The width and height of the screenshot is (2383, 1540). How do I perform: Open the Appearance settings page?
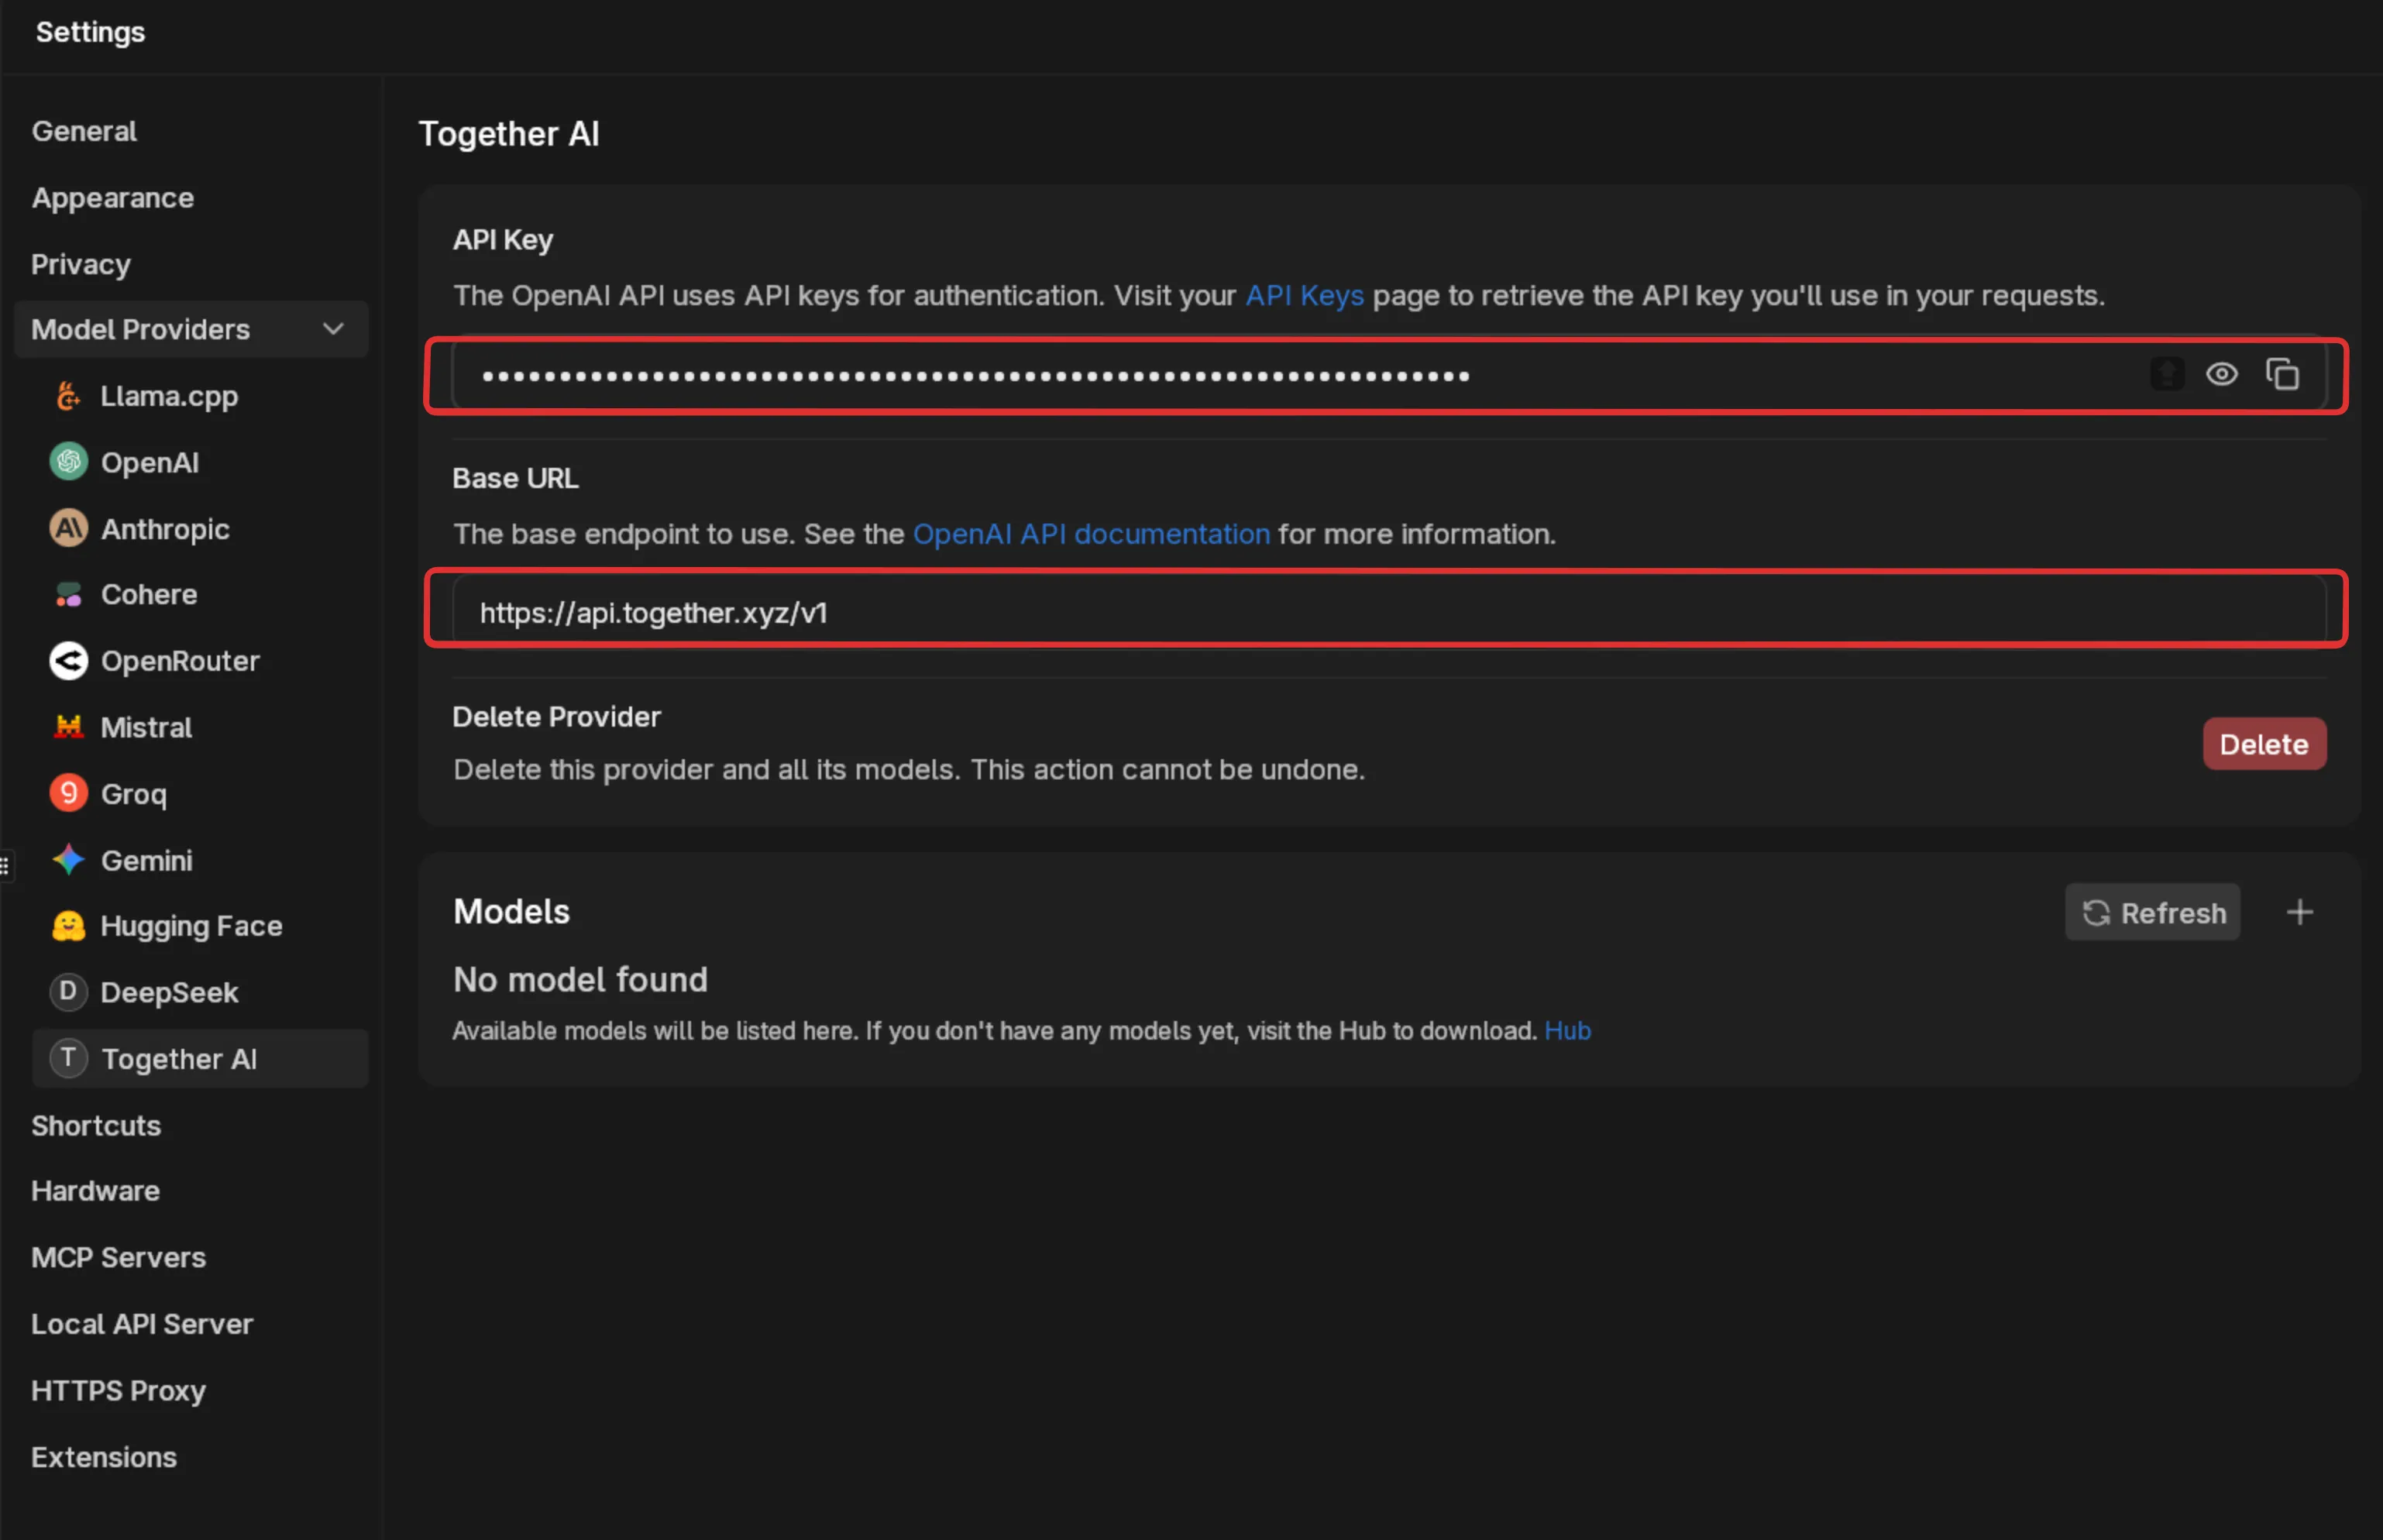[112, 198]
